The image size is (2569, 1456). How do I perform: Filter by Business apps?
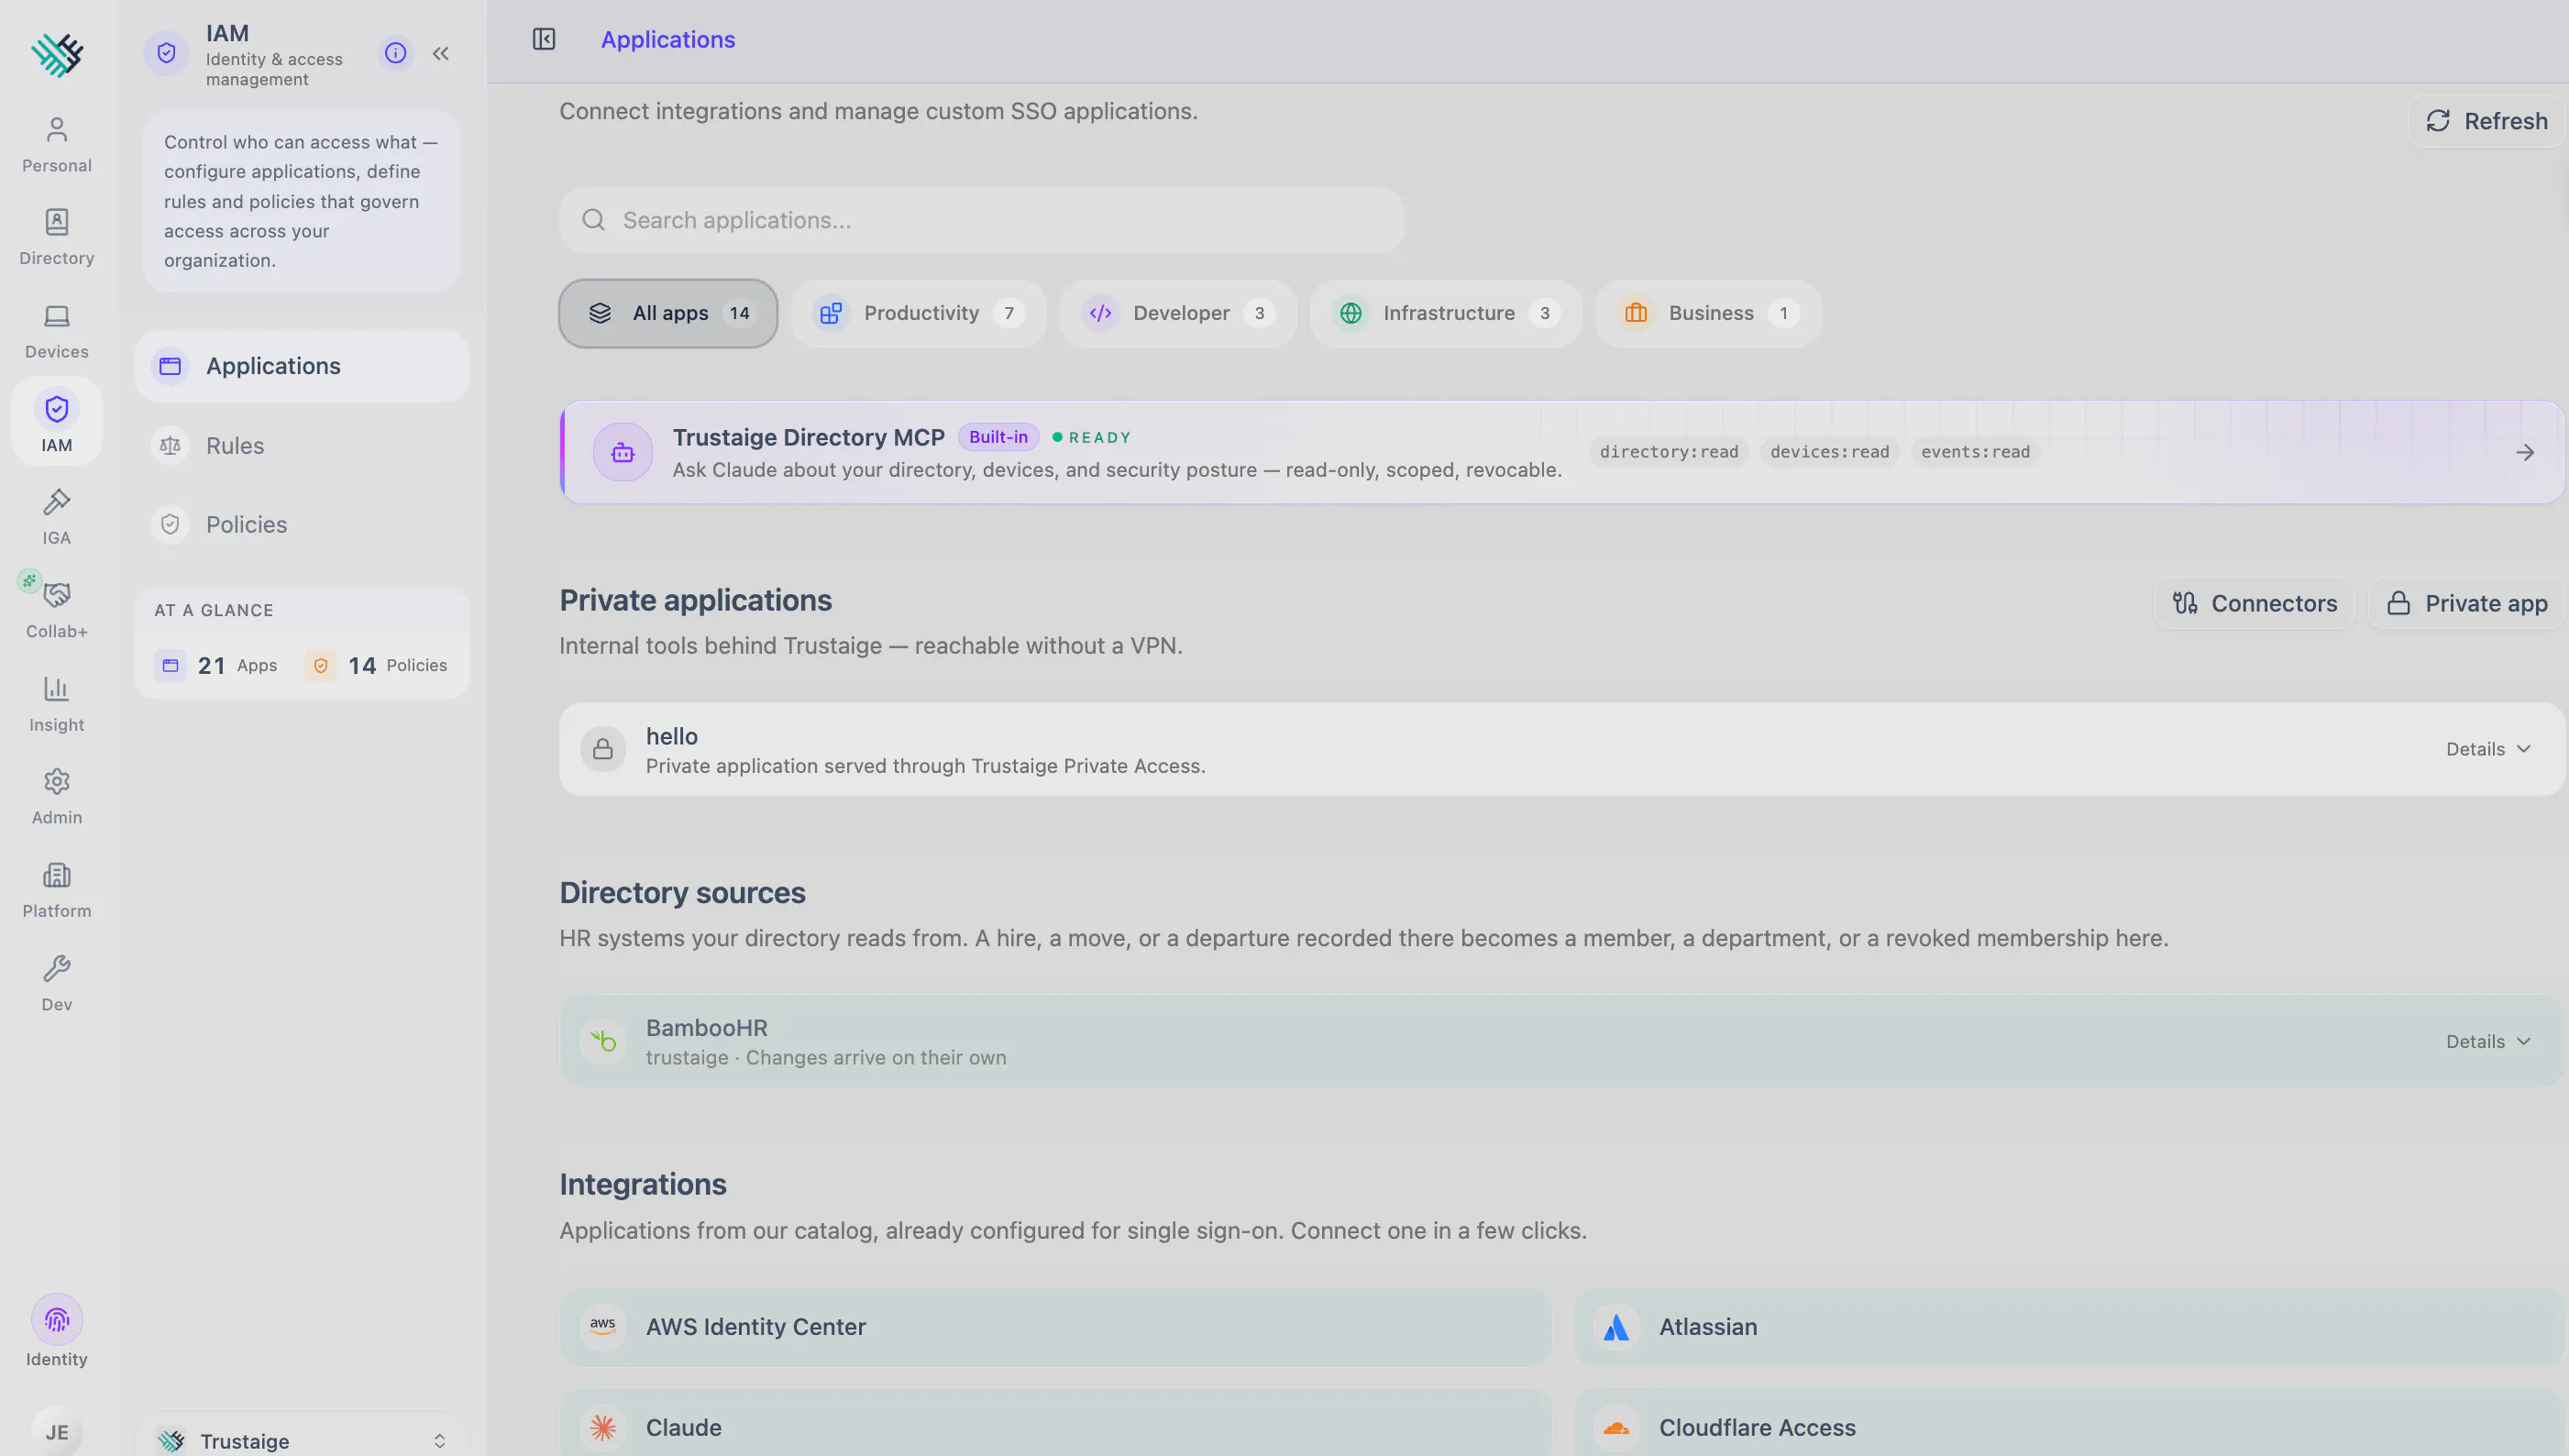(x=1708, y=313)
